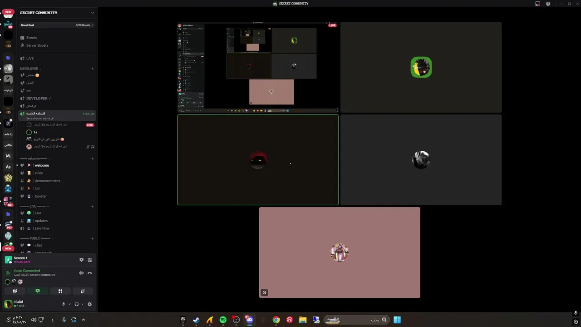Image resolution: width=581 pixels, height=327 pixels.
Task: Collapse the LIVE category
Action: (x=34, y=206)
